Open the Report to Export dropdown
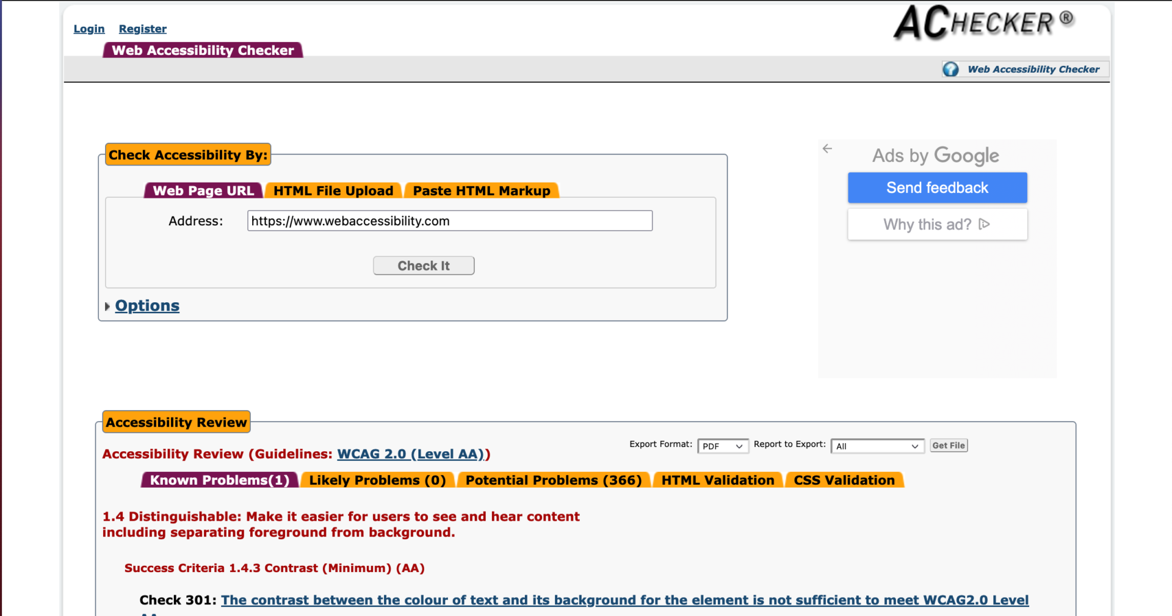The height and width of the screenshot is (616, 1172). [877, 446]
